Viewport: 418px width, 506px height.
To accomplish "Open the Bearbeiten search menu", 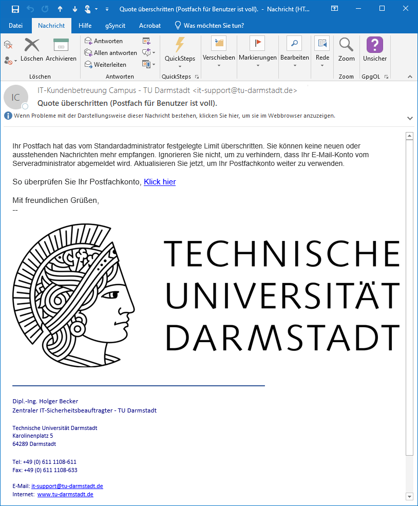I will click(294, 52).
